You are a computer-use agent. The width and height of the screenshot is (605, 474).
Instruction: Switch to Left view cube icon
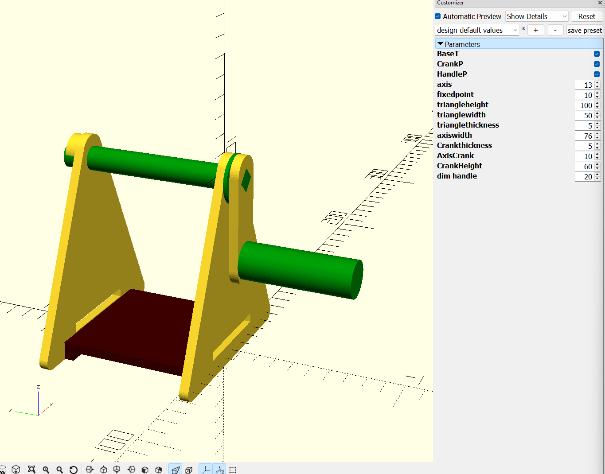coord(131,470)
